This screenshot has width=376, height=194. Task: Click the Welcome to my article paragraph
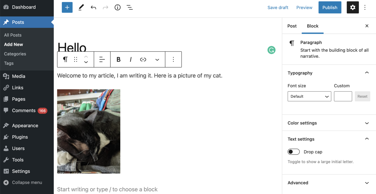pos(140,76)
